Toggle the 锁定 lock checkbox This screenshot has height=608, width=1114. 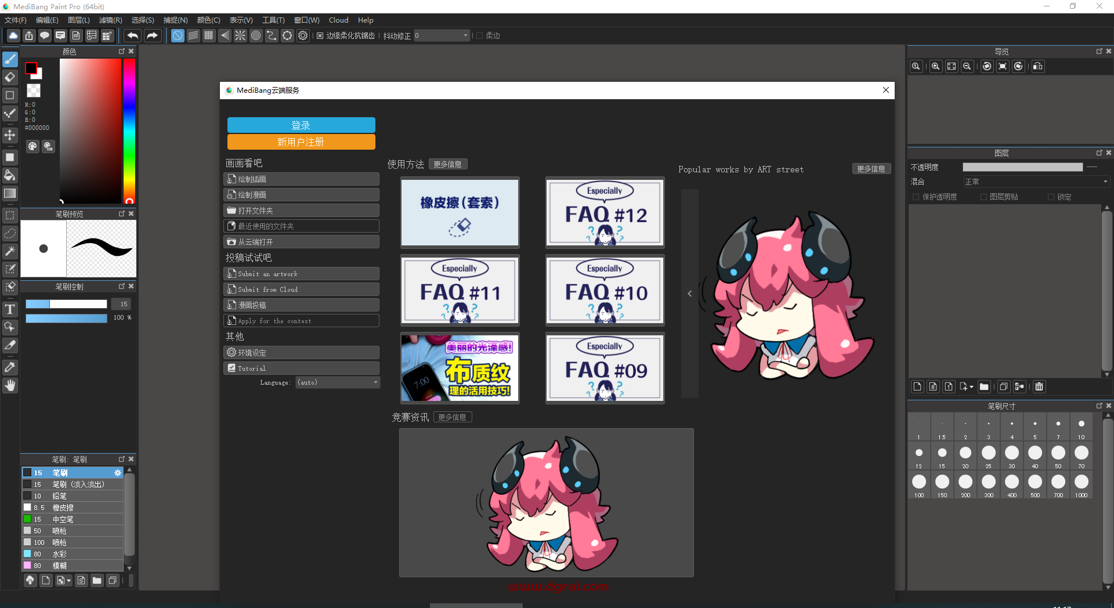coord(1051,197)
